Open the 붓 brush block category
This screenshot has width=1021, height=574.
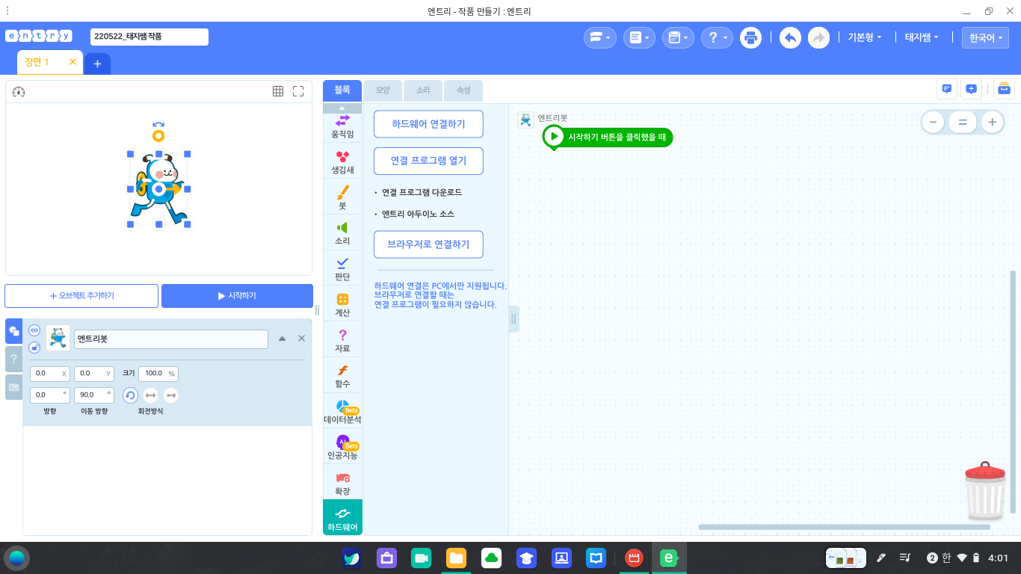pos(342,197)
